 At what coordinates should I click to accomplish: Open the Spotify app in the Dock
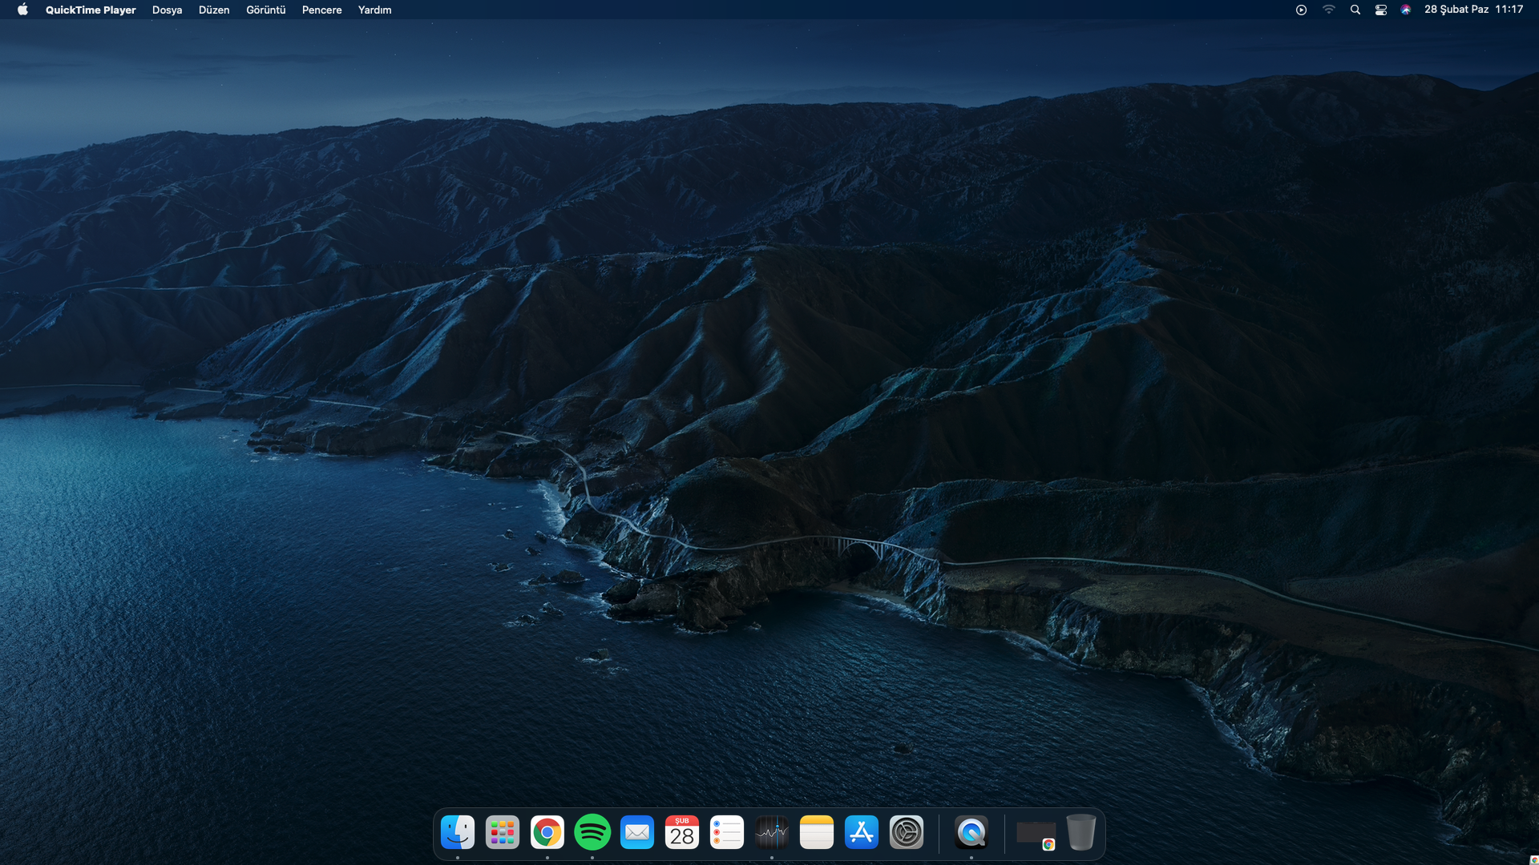[x=592, y=833]
